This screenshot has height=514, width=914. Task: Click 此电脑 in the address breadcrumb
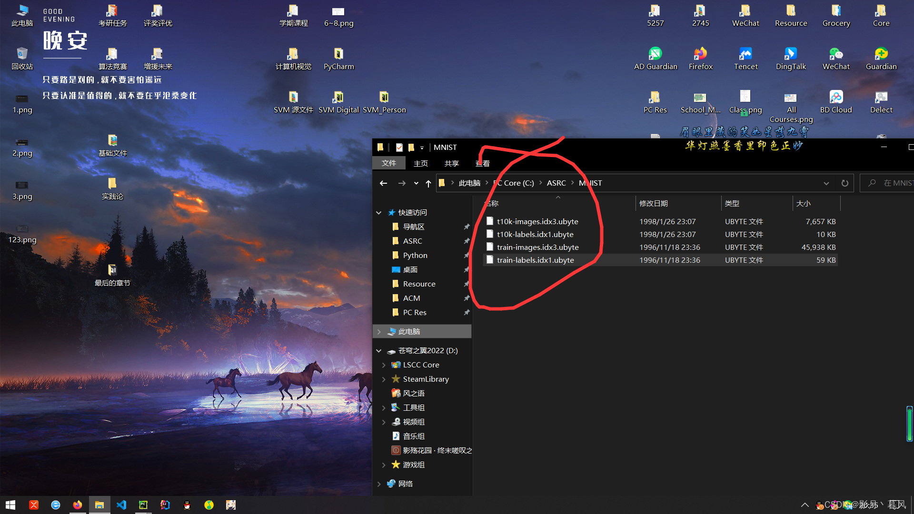tap(469, 183)
